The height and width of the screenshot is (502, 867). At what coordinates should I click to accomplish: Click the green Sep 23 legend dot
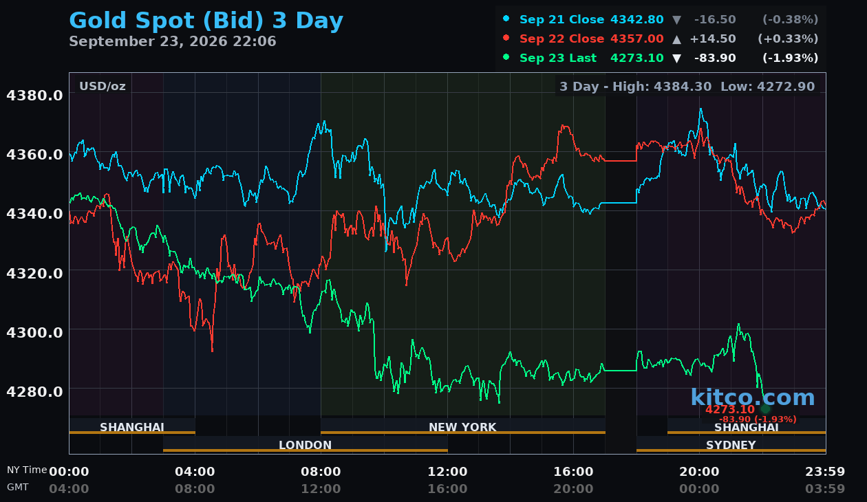[x=506, y=57]
